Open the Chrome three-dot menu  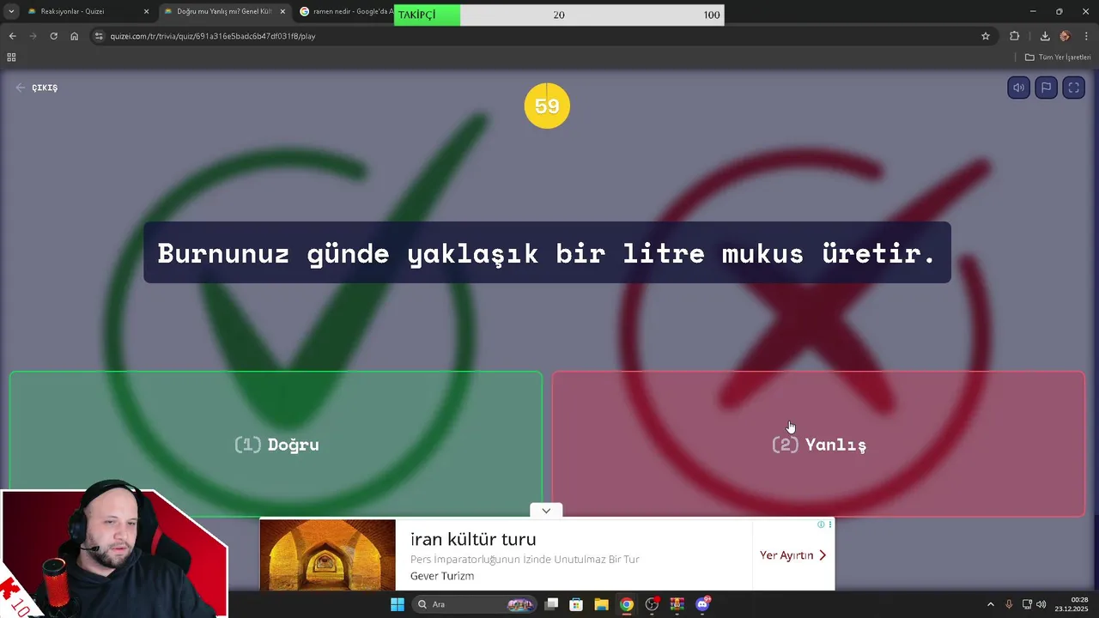pyautogui.click(x=1086, y=36)
